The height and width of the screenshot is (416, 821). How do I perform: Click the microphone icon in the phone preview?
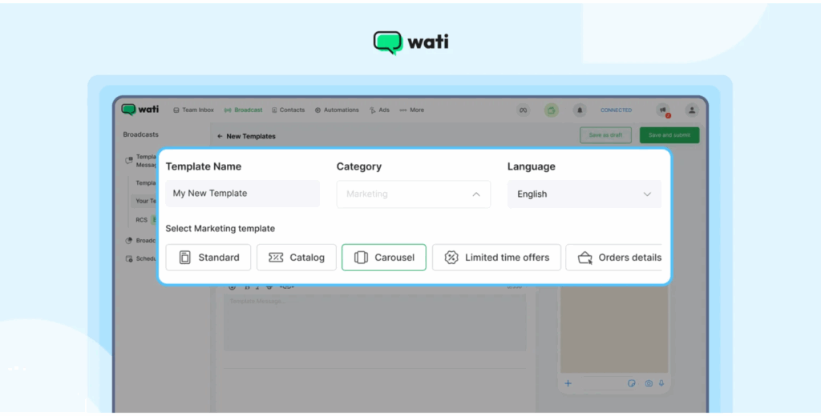661,383
